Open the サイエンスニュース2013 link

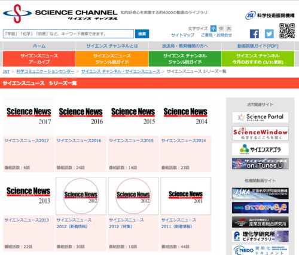26,220
